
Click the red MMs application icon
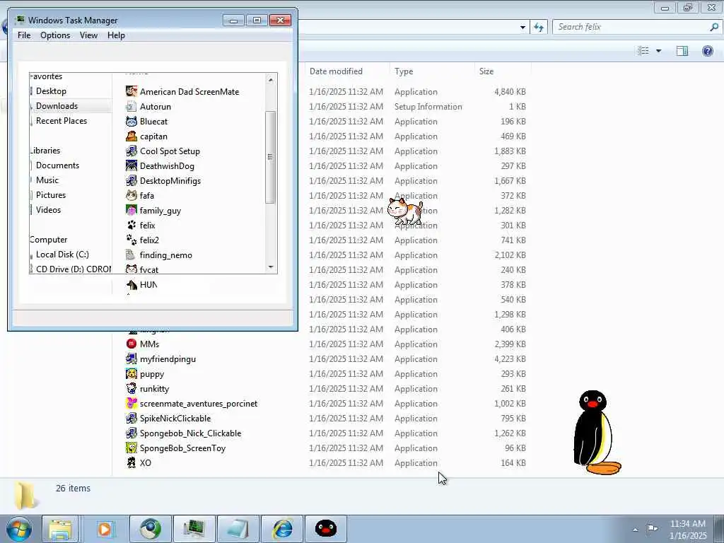pyautogui.click(x=132, y=344)
